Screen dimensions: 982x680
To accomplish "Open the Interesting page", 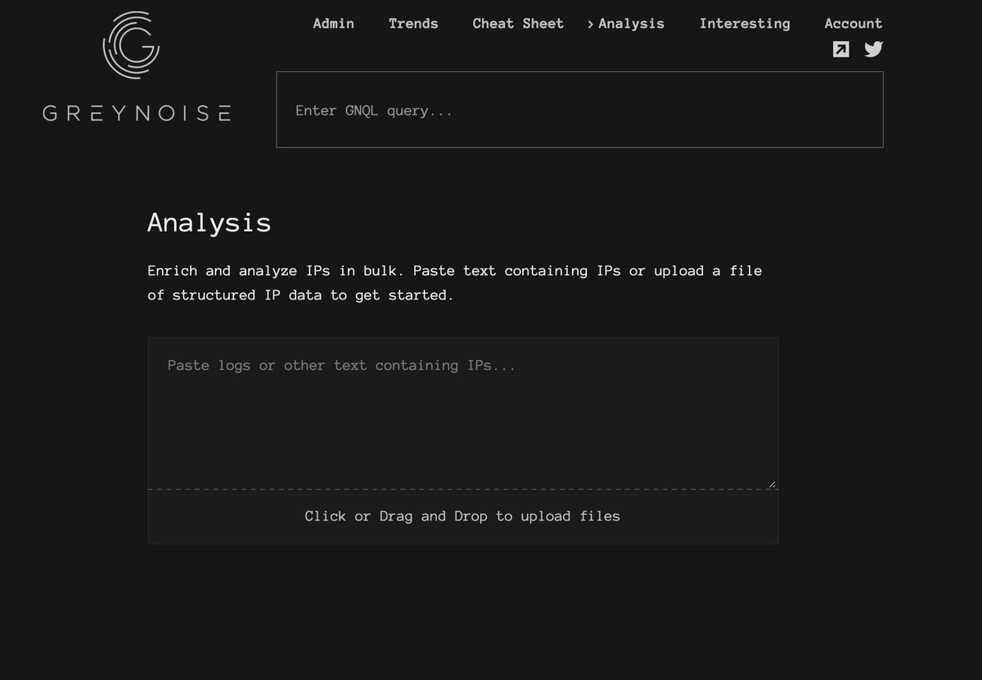I will [745, 24].
